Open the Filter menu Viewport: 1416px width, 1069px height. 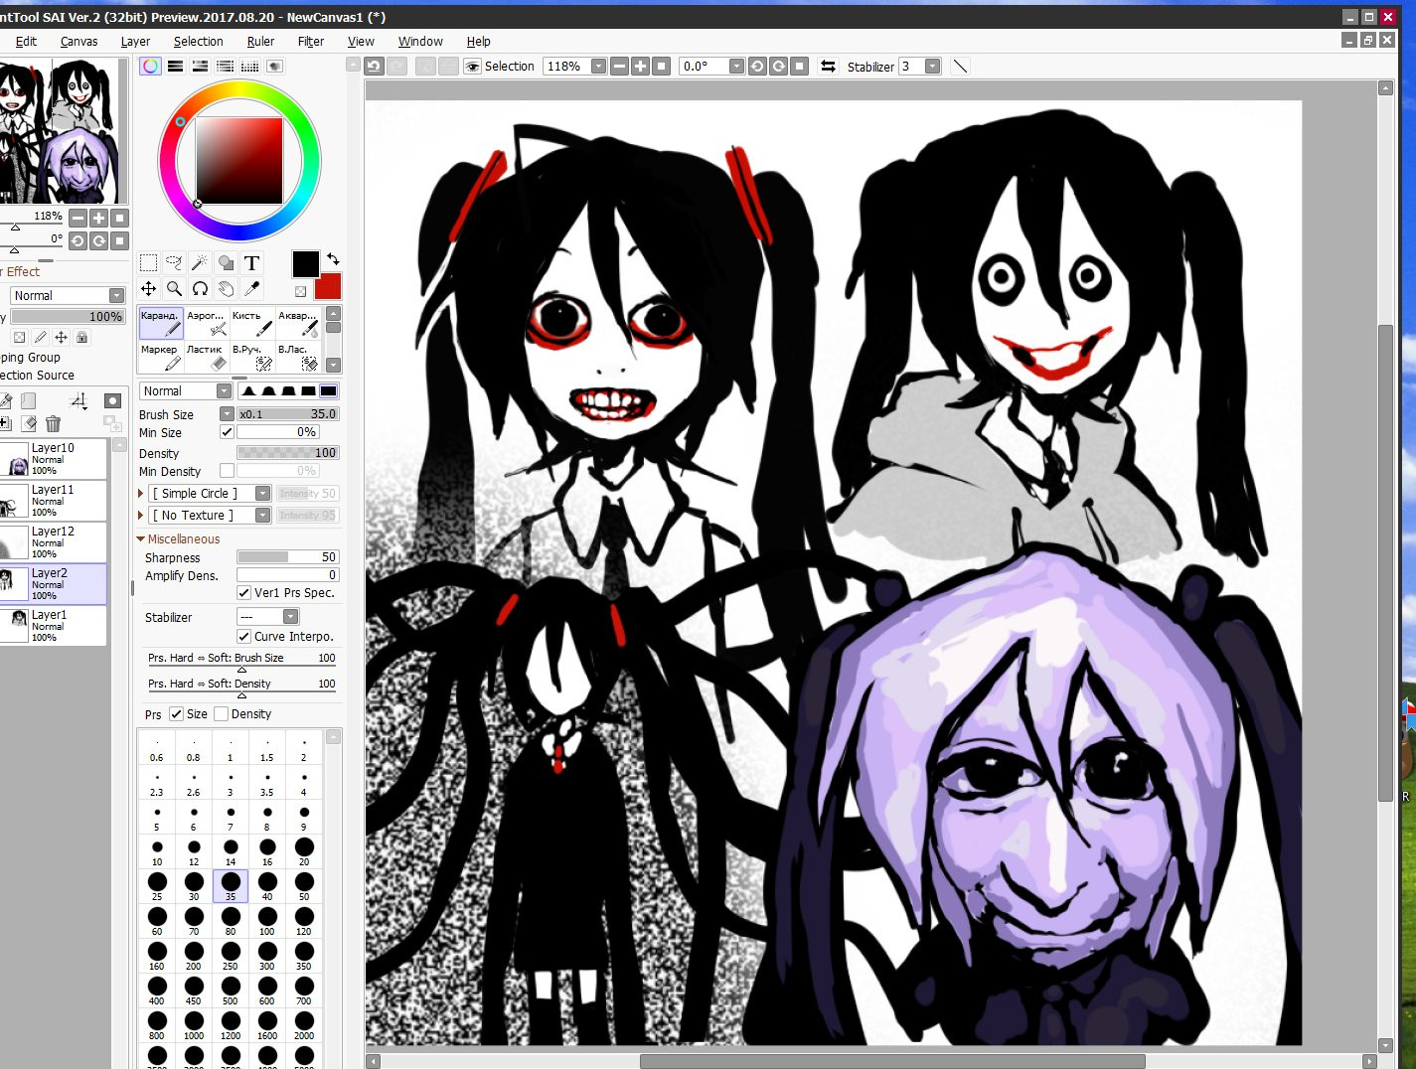pos(311,41)
